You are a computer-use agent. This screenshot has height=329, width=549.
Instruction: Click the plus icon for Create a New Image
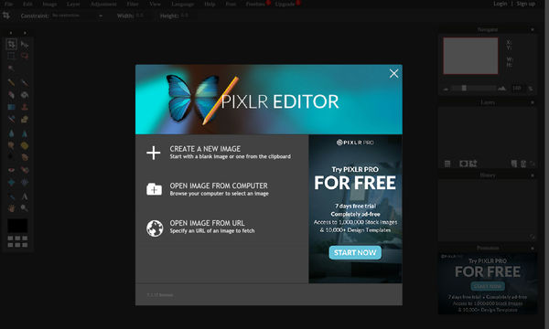154,153
